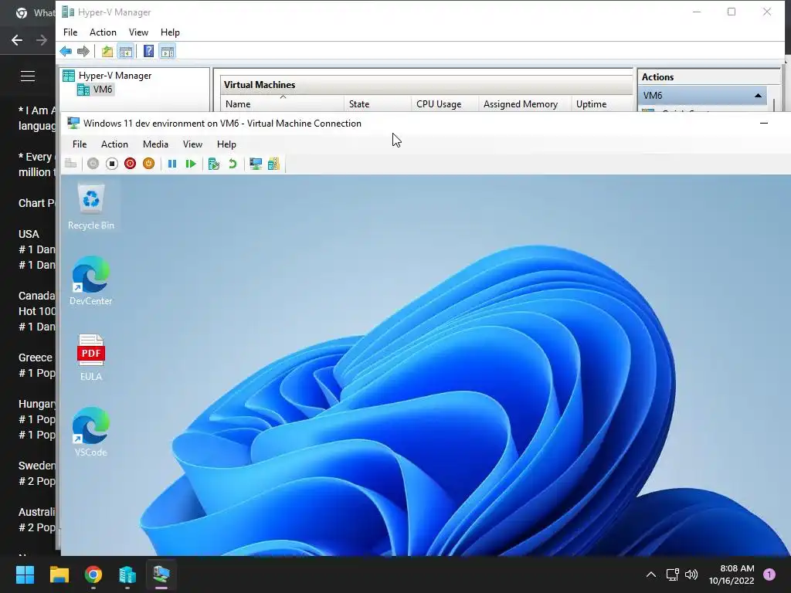The height and width of the screenshot is (593, 791).
Task: Open Help menu in Virtual Machine Connection
Action: point(226,144)
